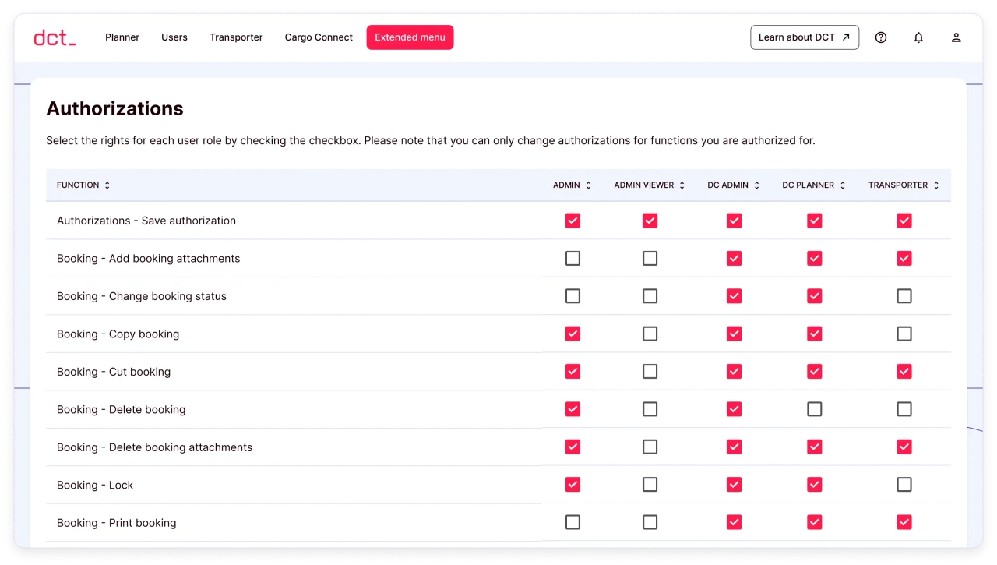Viewport: 997px width, 565px height.
Task: Open the Users menu item
Action: pyautogui.click(x=174, y=37)
